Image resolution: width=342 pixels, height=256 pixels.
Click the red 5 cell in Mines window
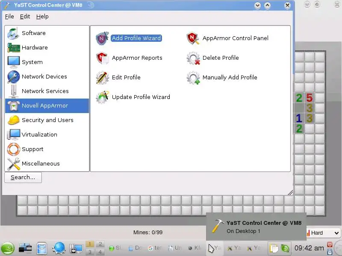coord(309,98)
